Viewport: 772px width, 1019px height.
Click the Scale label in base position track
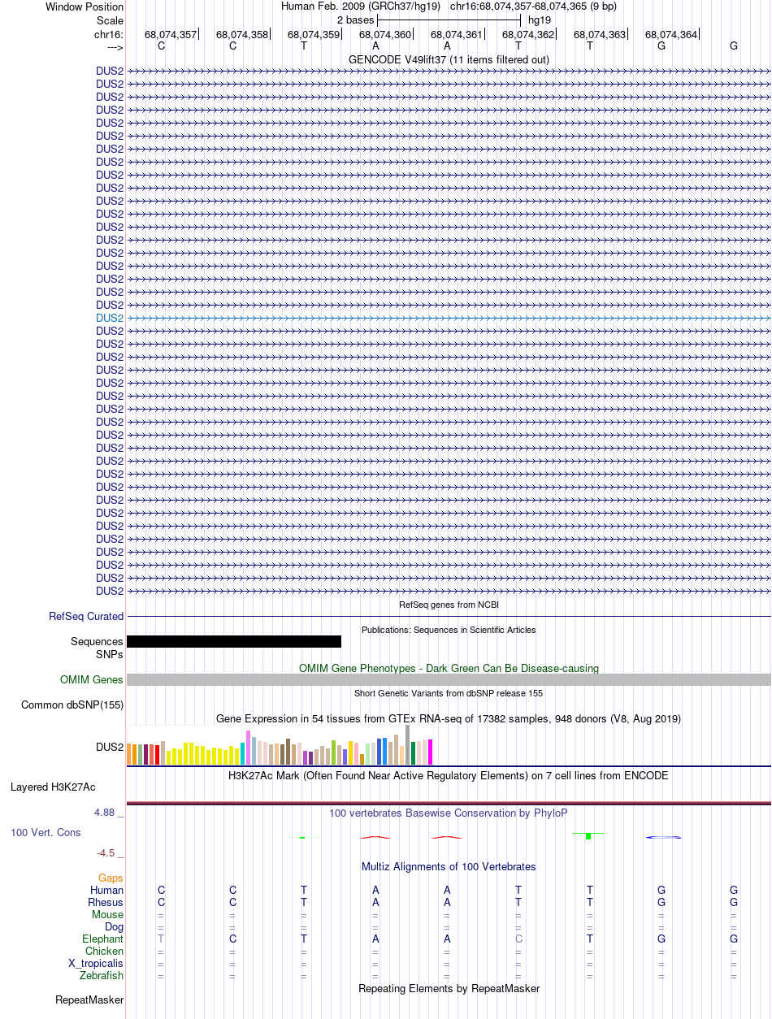click(110, 20)
